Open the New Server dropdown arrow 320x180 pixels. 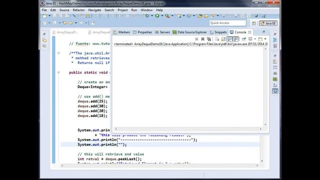[x=184, y=15]
